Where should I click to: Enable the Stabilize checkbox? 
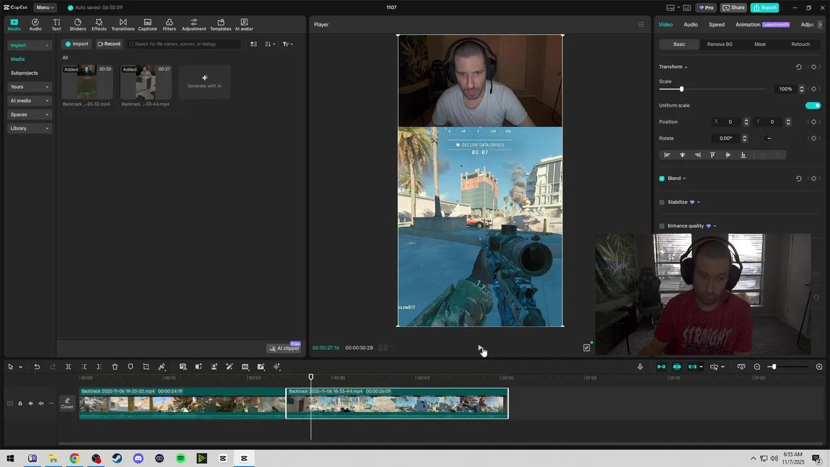tap(662, 202)
